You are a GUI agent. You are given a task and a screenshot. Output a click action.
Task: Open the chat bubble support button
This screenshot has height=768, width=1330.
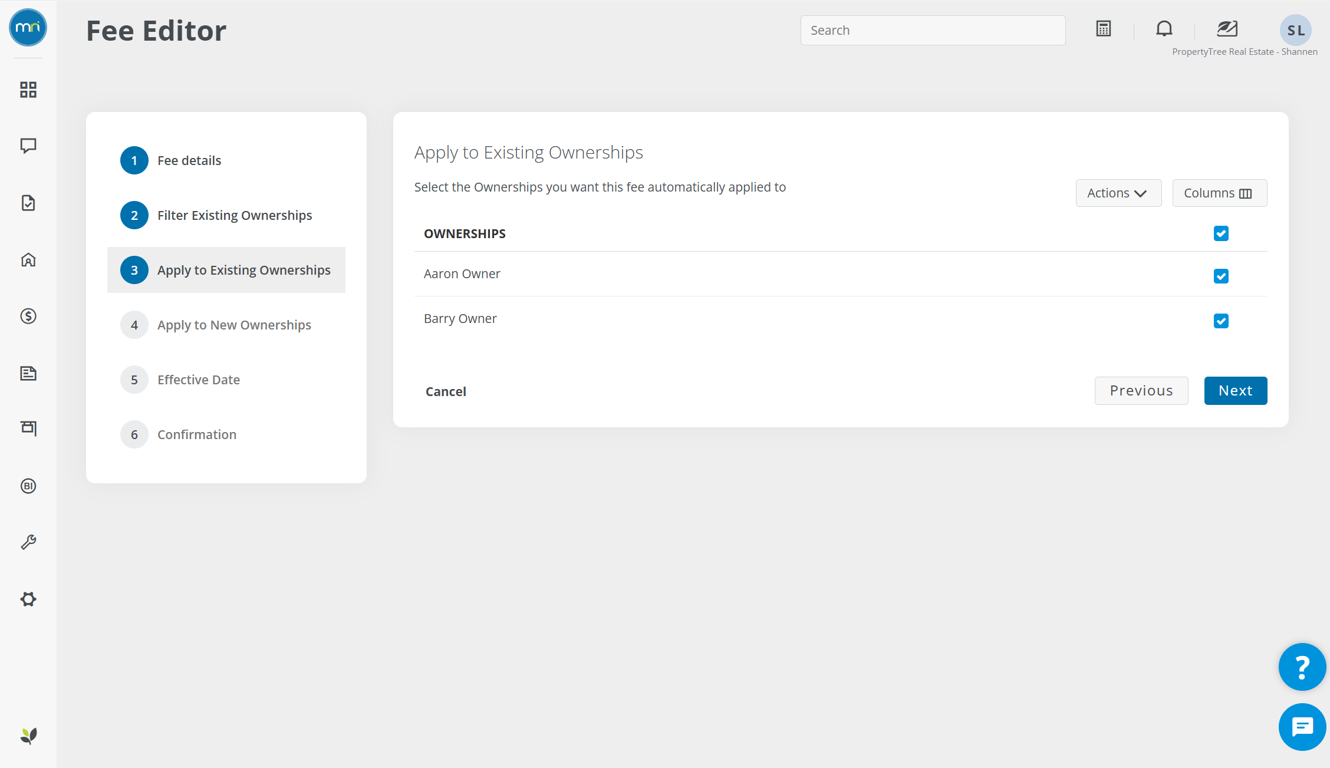tap(1302, 727)
